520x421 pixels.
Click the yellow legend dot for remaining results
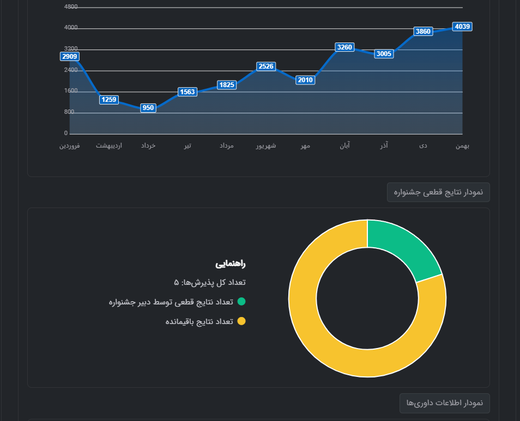click(x=241, y=321)
